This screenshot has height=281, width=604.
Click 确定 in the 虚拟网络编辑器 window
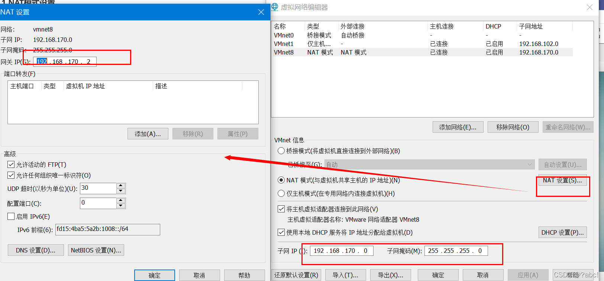tap(438, 275)
